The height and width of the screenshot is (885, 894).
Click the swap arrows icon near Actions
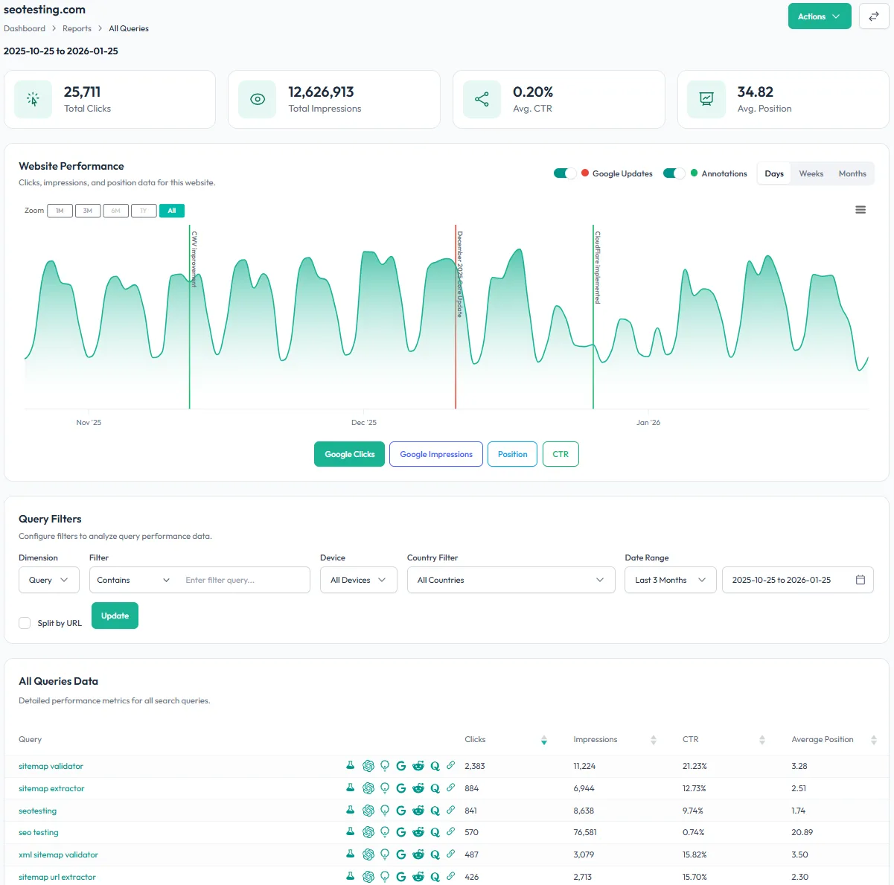coord(874,16)
